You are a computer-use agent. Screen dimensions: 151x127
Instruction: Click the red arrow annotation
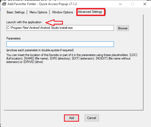click(x=54, y=23)
